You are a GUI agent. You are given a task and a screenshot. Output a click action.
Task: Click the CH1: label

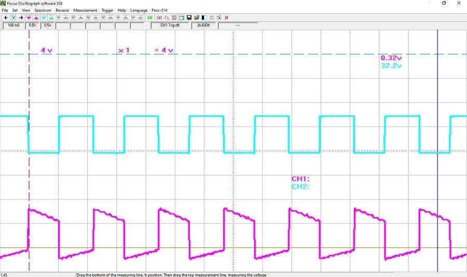300,179
